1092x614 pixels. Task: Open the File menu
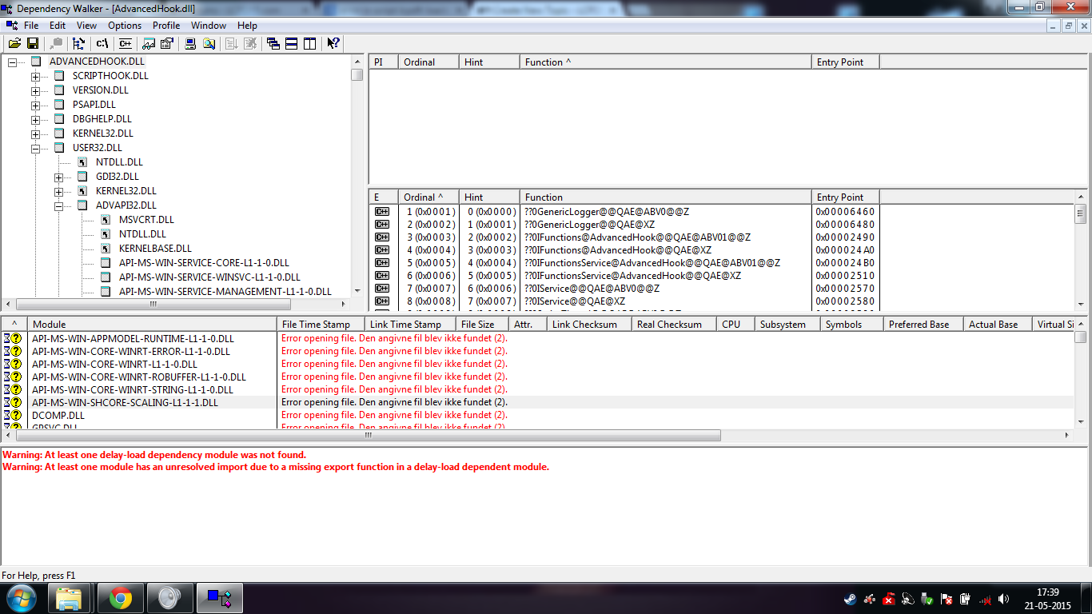[x=30, y=26]
